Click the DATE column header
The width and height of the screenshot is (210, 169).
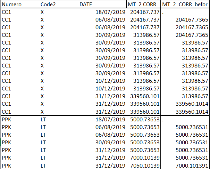(86, 5)
